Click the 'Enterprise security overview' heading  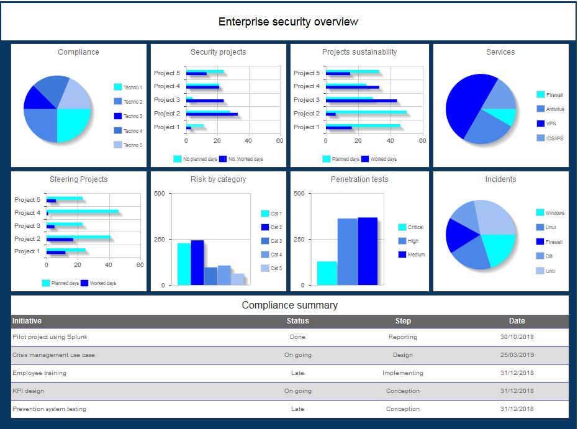point(288,22)
